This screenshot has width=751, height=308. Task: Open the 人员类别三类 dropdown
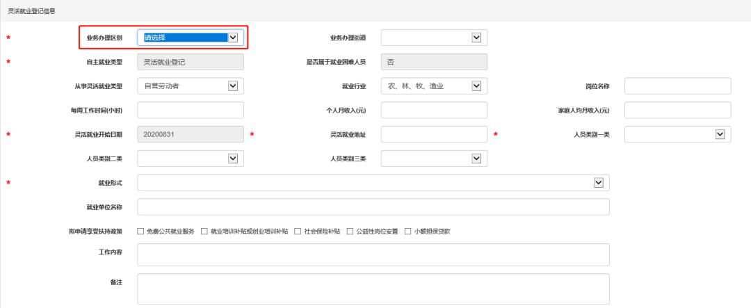(434, 159)
